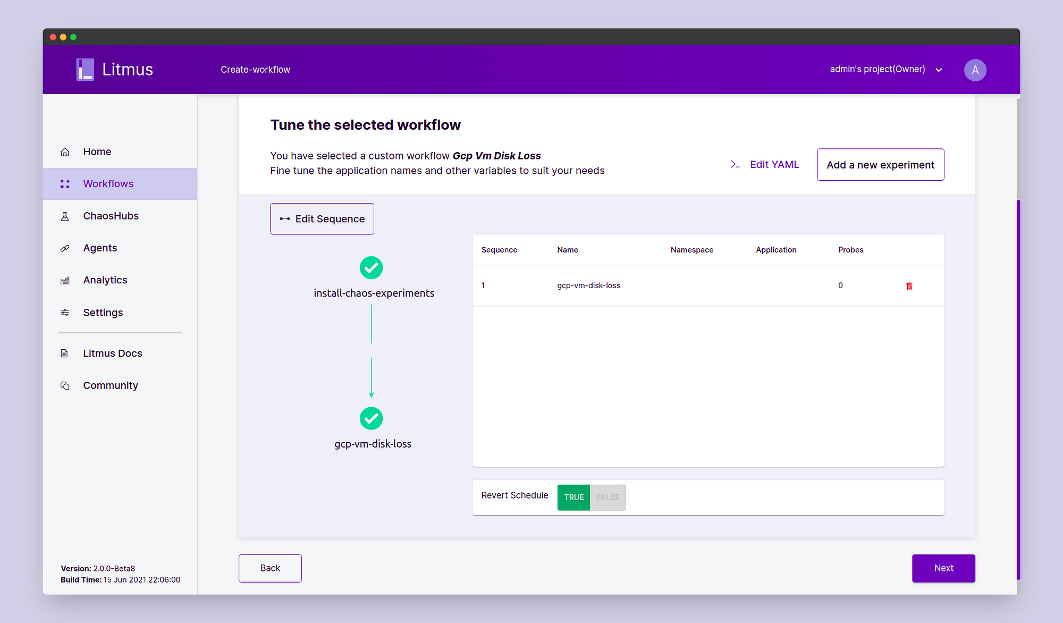Image resolution: width=1063 pixels, height=623 pixels.
Task: Click sequence number 1 in the table
Action: point(483,285)
